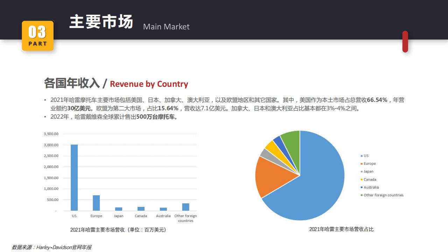Click the Revenue by Country heading
Screen dimensions: 448x252
[x=149, y=84]
